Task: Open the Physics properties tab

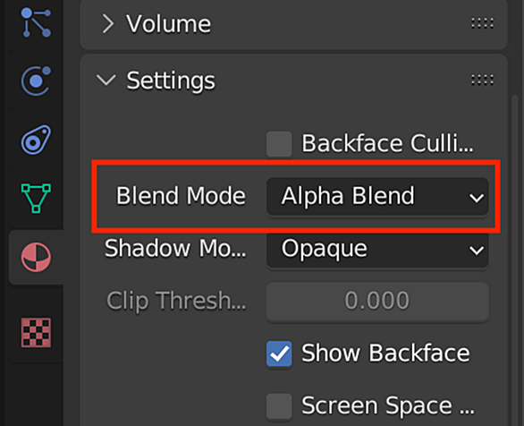Action: point(36,81)
